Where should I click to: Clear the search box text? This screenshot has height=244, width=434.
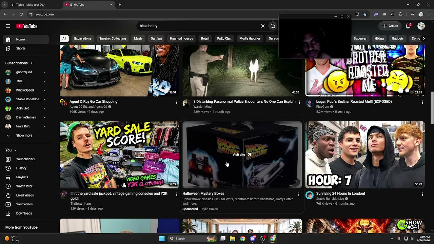point(263,26)
